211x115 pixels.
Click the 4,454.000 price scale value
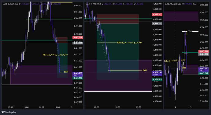(157, 101)
